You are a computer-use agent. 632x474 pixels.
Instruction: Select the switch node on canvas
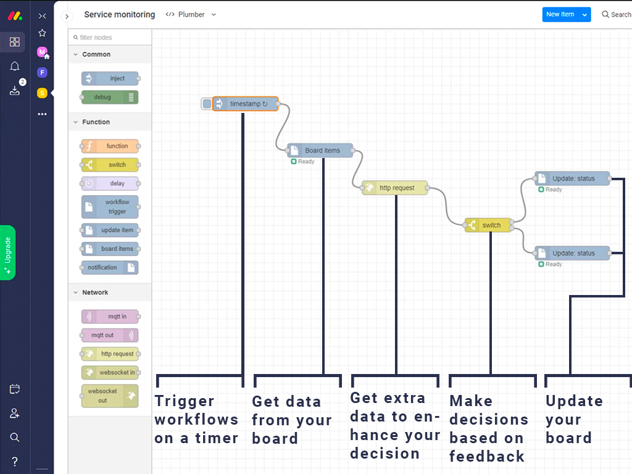[x=489, y=225]
